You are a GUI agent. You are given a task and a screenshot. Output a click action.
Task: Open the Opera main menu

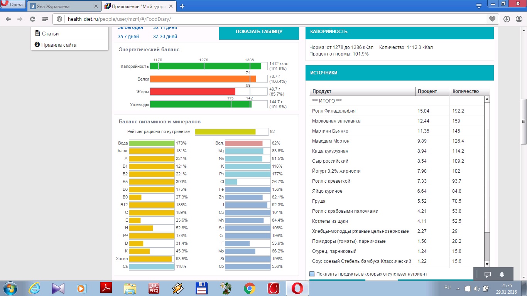pyautogui.click(x=13, y=5)
